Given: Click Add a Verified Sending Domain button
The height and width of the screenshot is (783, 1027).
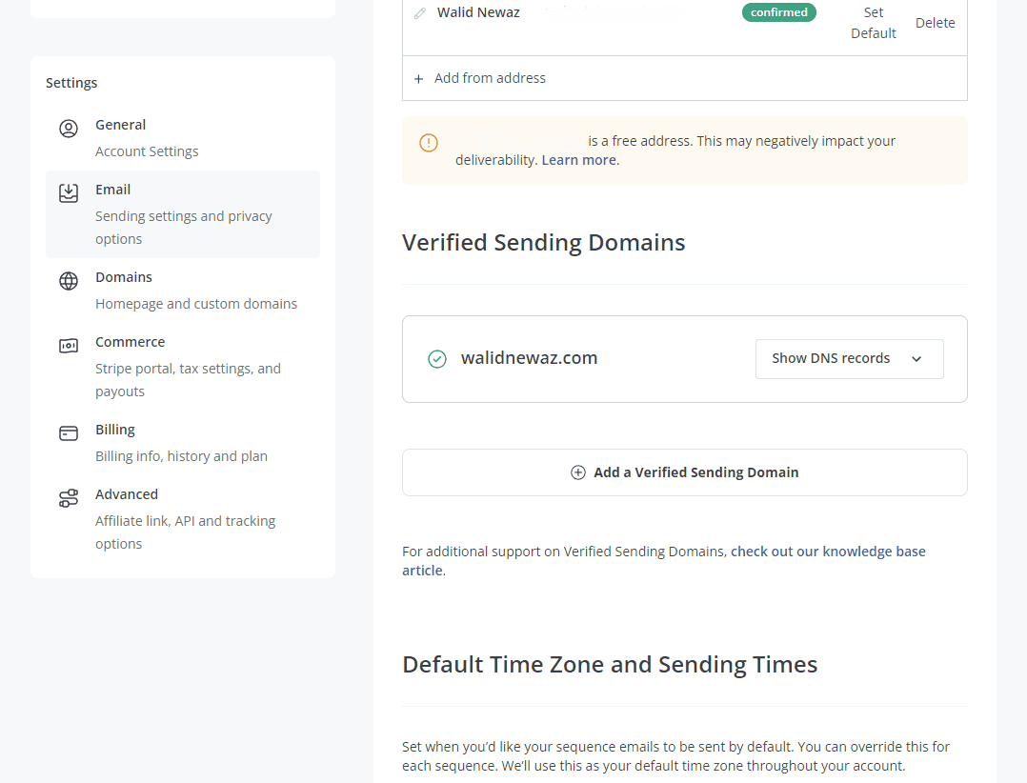Looking at the screenshot, I should [684, 472].
